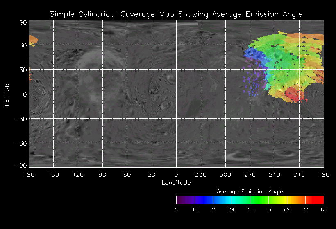Pick the red colorbar segment between 72 and 81
The width and height of the screenshot is (336, 229).
pos(315,200)
